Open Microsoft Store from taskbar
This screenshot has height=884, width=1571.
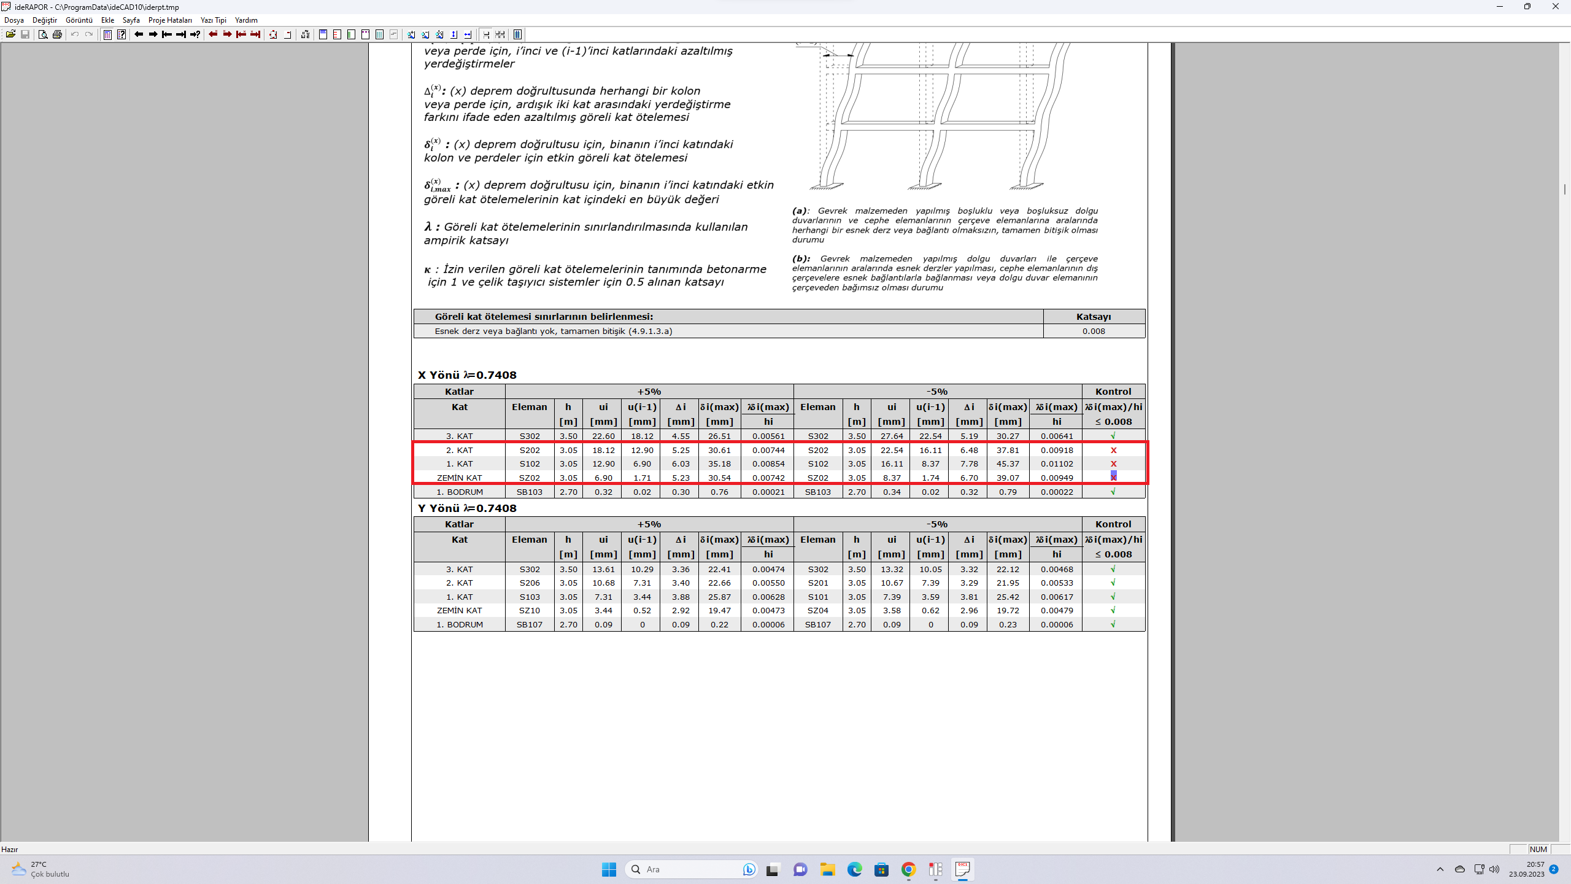pos(881,869)
